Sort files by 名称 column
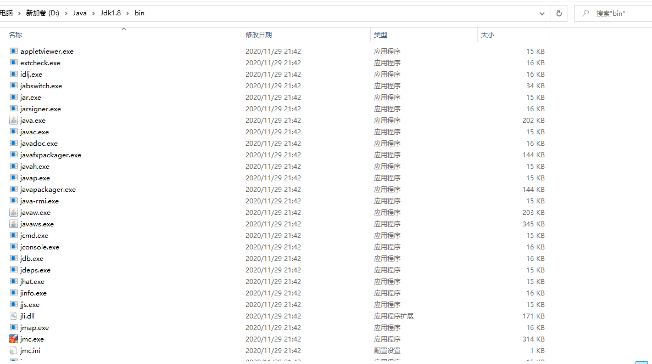 coord(15,35)
